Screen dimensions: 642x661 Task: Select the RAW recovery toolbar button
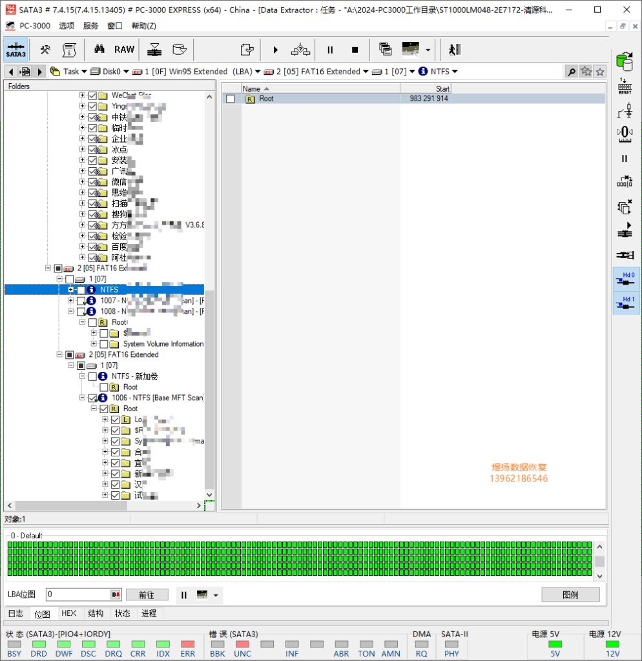pos(124,50)
